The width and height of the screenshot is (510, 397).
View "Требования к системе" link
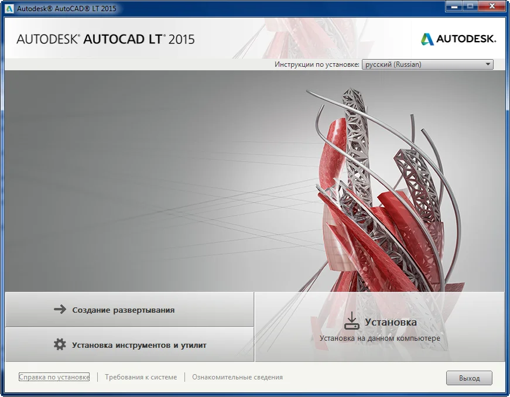point(141,377)
